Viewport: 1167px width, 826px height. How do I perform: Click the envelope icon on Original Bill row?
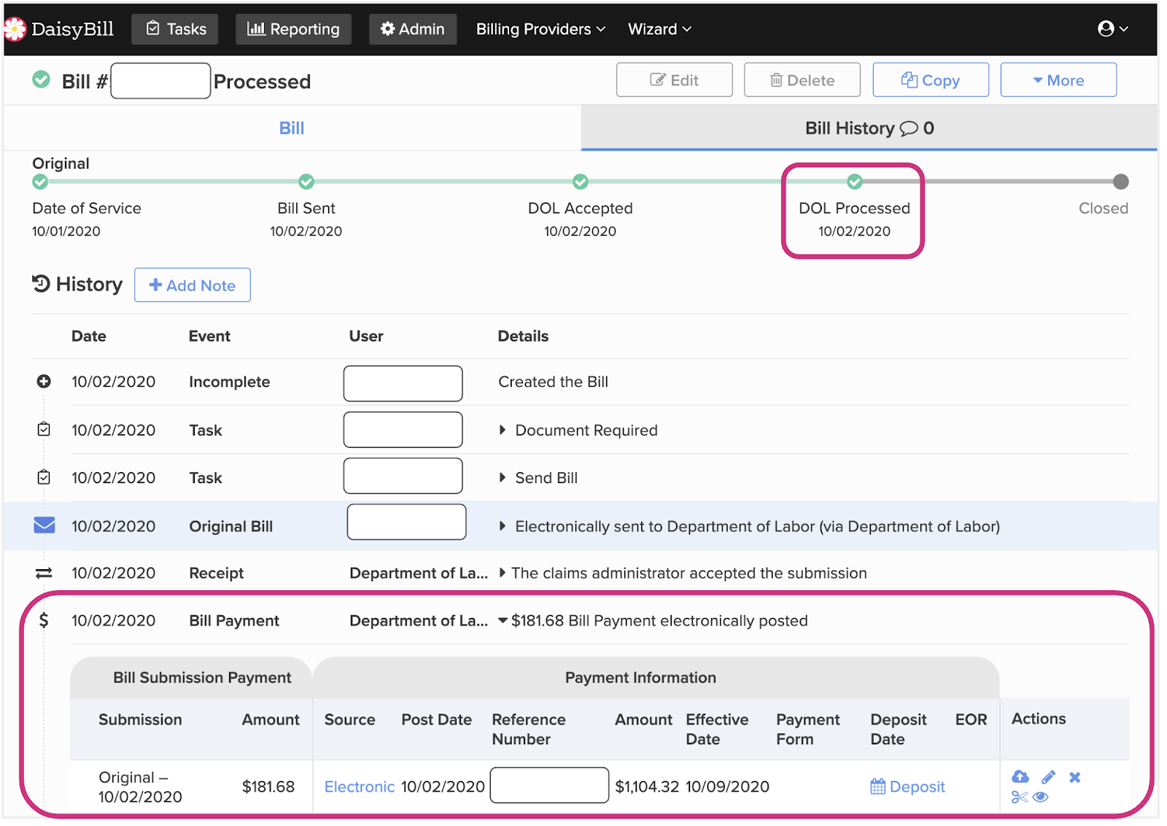(44, 525)
